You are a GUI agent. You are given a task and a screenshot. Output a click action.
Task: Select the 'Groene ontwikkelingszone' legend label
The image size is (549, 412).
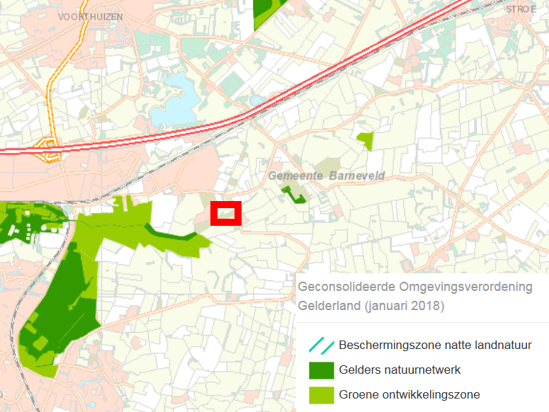409,395
